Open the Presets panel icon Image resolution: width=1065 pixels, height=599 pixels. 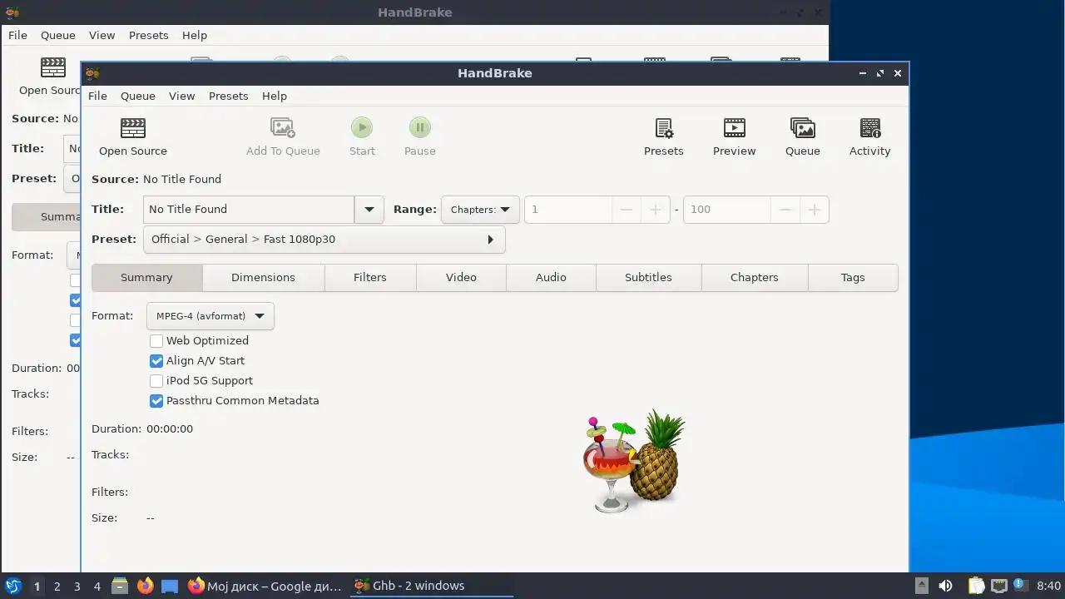pyautogui.click(x=664, y=137)
